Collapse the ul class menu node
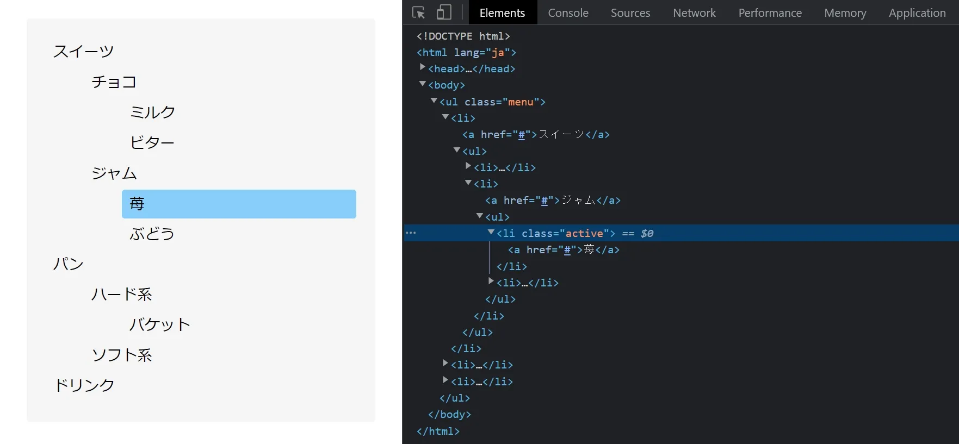The height and width of the screenshot is (444, 959). tap(434, 101)
